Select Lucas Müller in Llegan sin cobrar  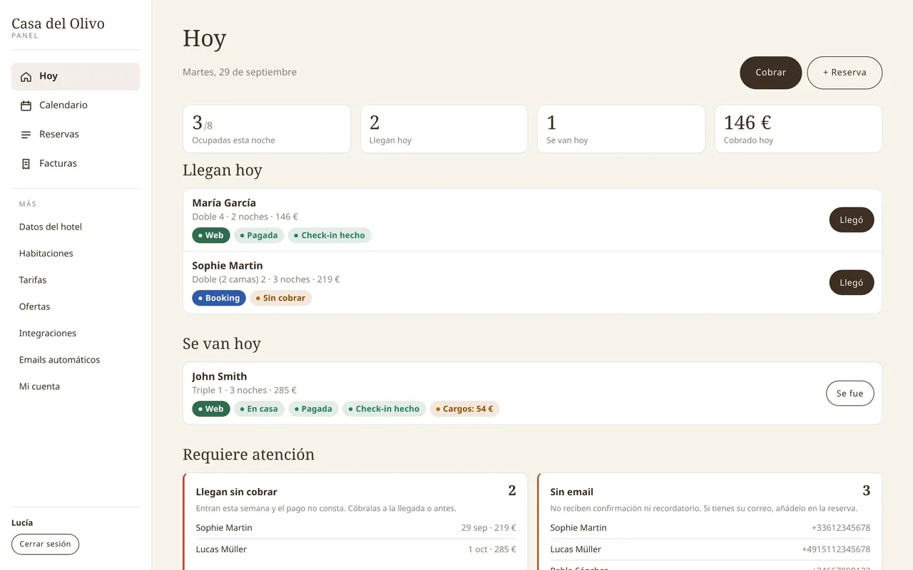[x=356, y=549]
